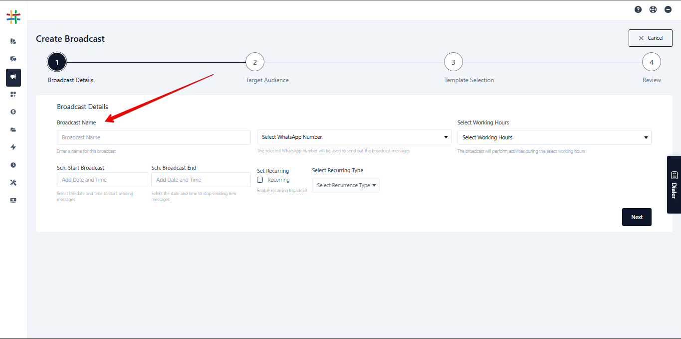Click the Broadcast Name input field
Image resolution: width=681 pixels, height=339 pixels.
(154, 137)
